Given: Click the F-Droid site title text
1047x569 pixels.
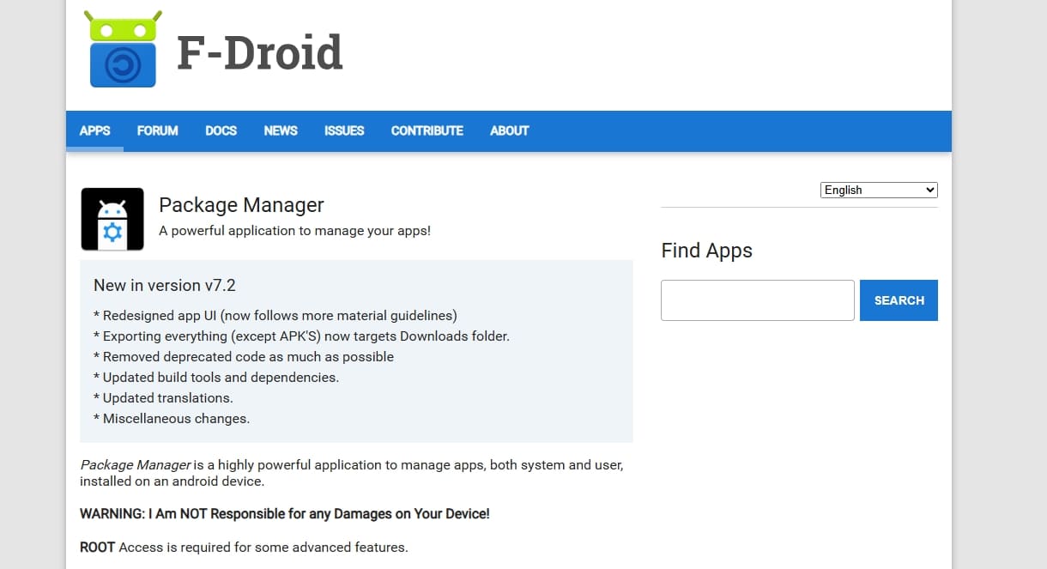Looking at the screenshot, I should (x=259, y=52).
